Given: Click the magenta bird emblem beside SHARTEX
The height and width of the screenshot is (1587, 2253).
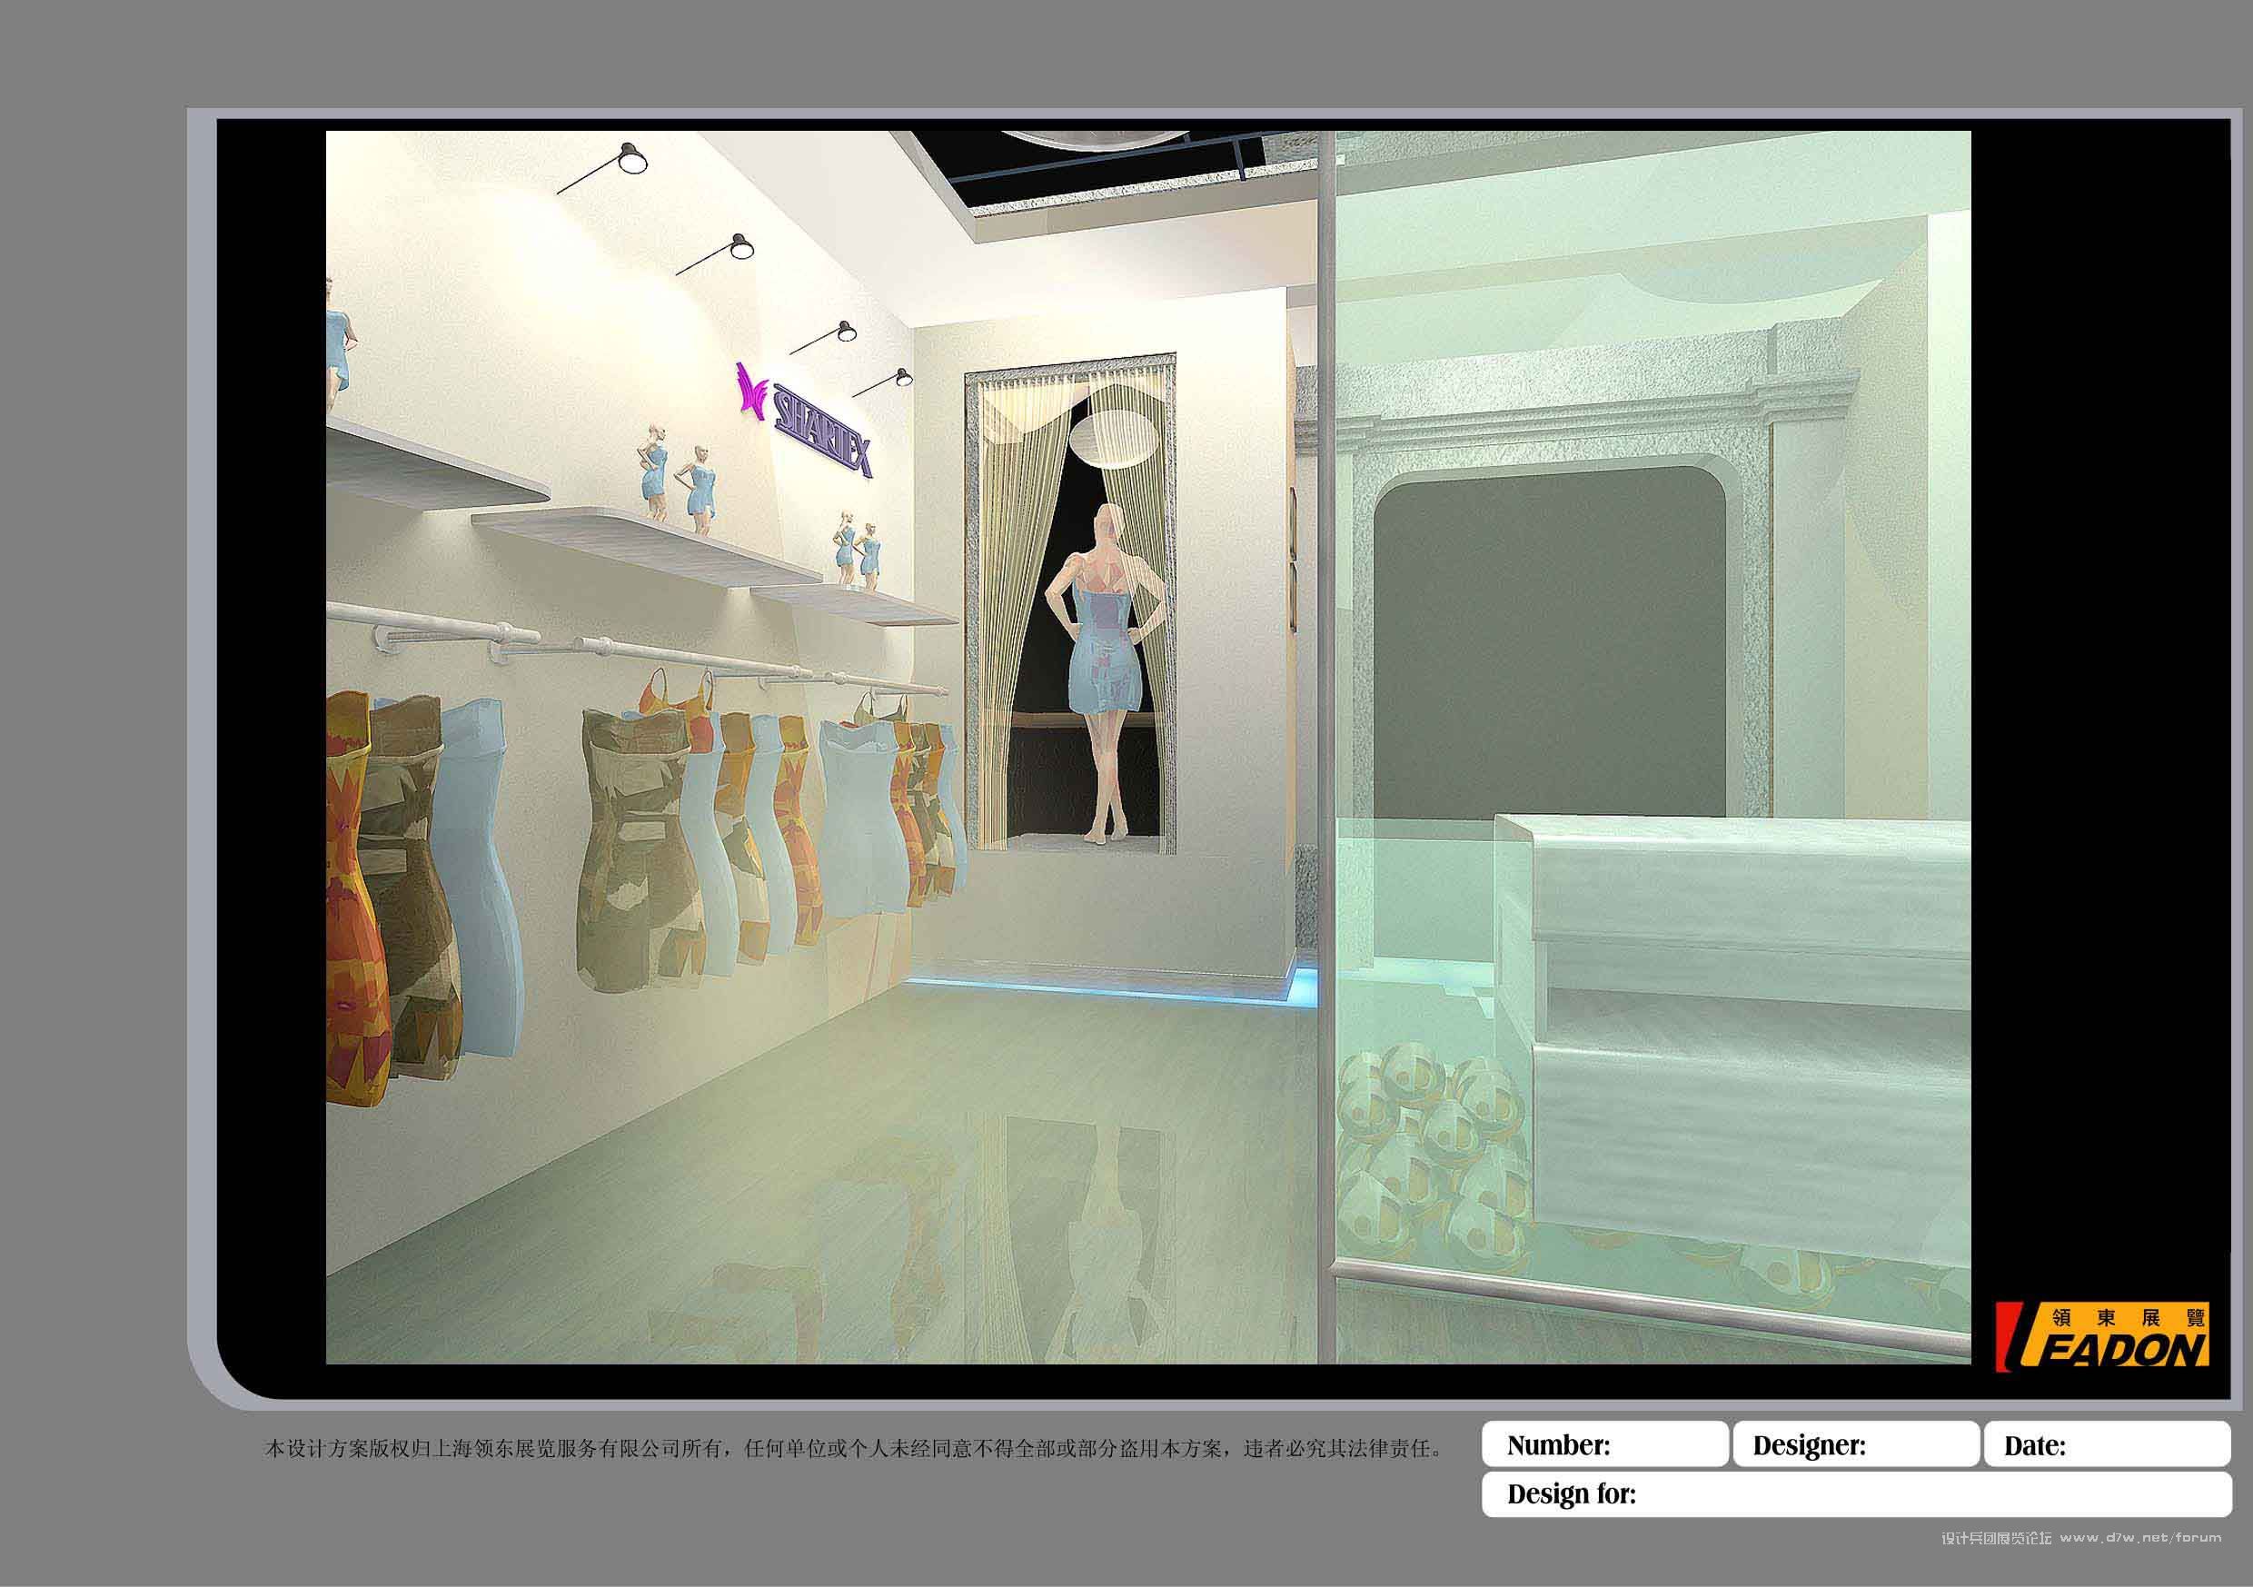Looking at the screenshot, I should tap(752, 396).
